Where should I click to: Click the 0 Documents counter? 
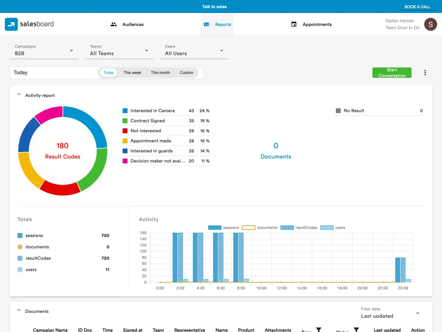[x=276, y=151]
